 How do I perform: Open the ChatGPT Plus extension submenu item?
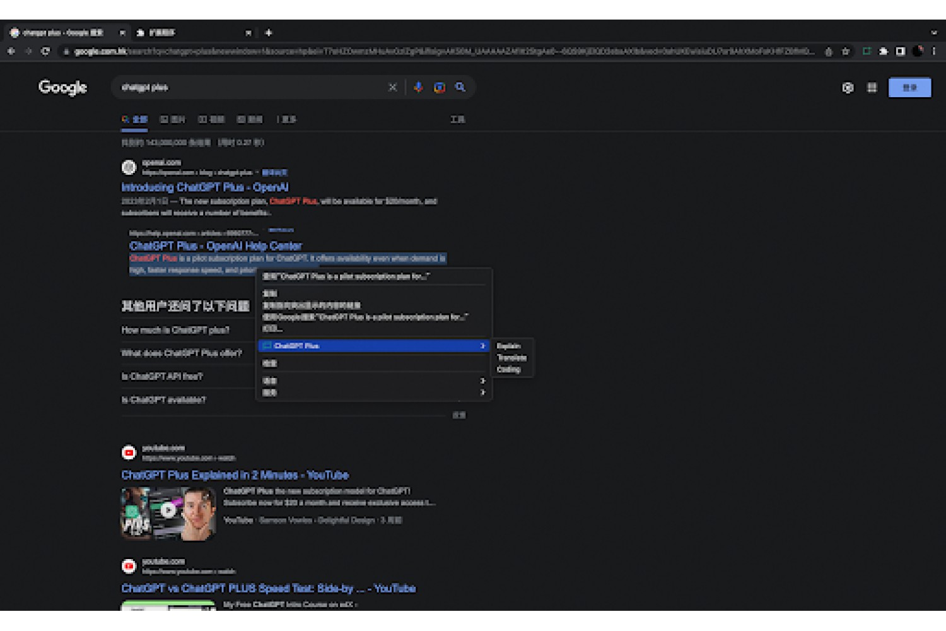373,346
